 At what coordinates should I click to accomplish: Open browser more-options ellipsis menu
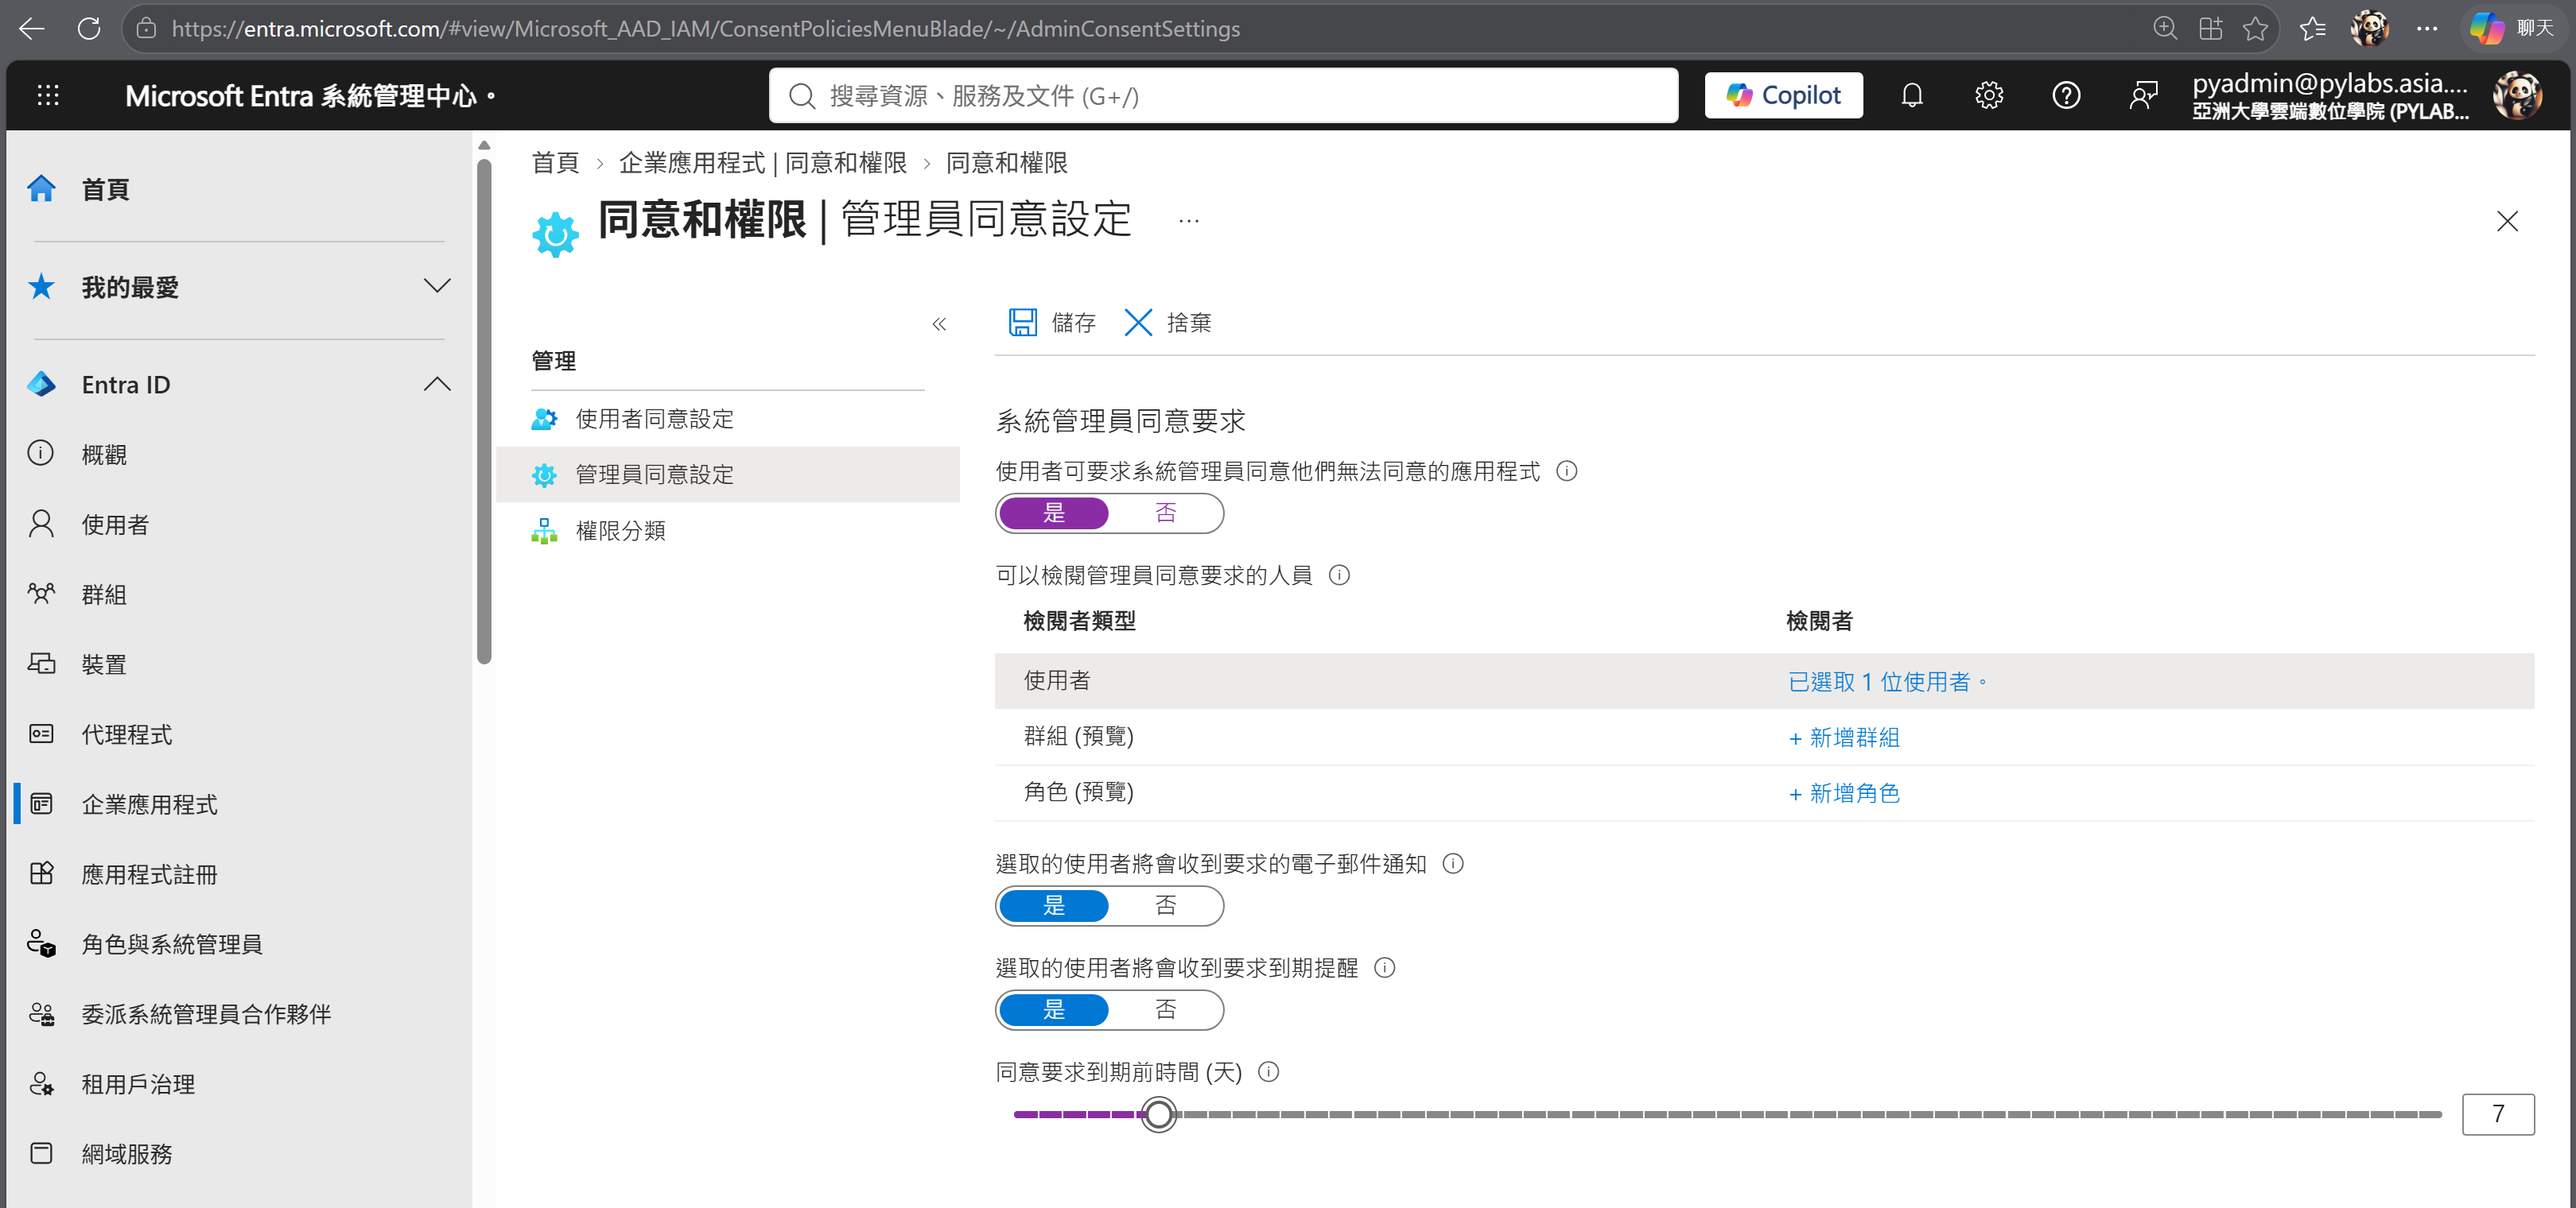[x=2426, y=28]
